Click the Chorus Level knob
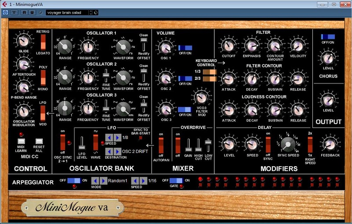 (x=328, y=58)
